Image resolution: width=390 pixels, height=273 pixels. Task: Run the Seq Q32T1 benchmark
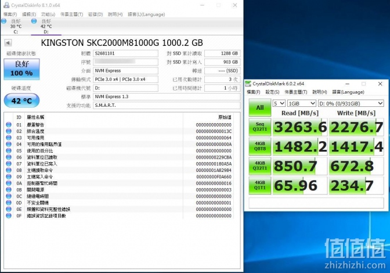point(260,127)
